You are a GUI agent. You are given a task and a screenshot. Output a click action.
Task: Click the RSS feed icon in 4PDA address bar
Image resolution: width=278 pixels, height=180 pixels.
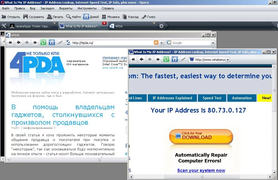tap(156, 43)
